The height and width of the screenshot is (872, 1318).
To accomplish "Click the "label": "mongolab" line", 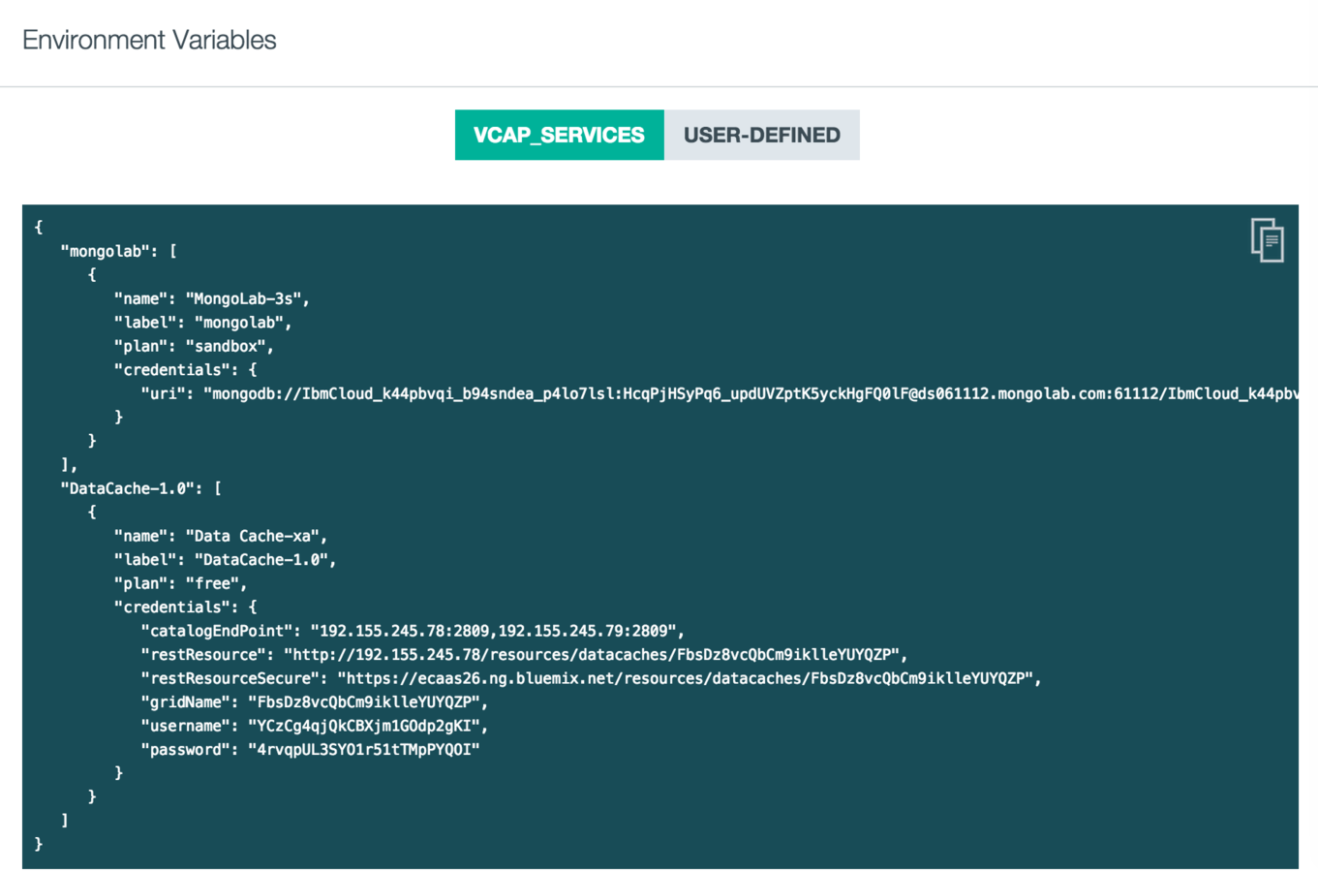I will click(203, 323).
